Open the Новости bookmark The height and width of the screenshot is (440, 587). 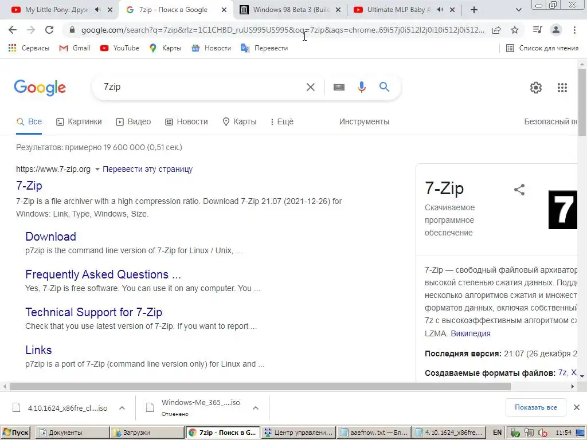pyautogui.click(x=211, y=48)
